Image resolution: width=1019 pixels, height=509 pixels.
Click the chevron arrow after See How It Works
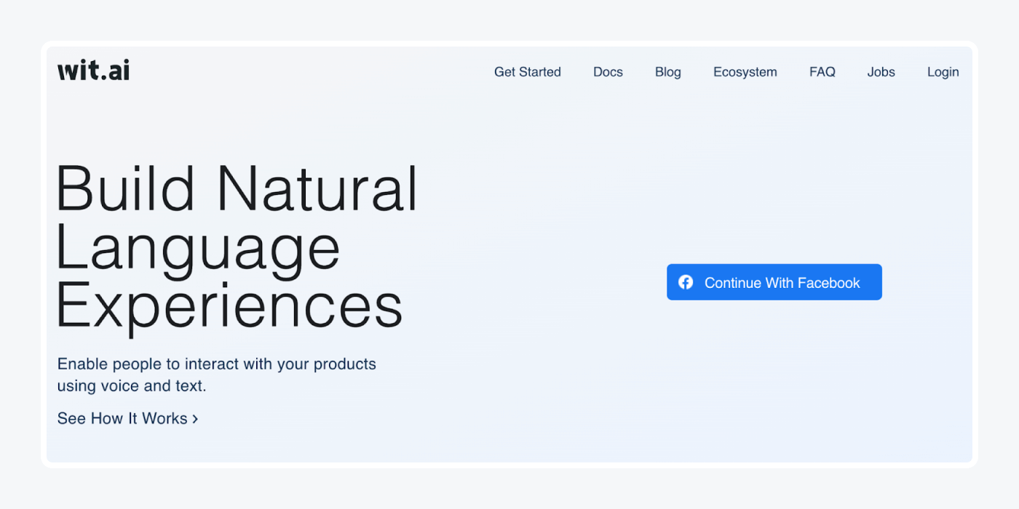(195, 419)
